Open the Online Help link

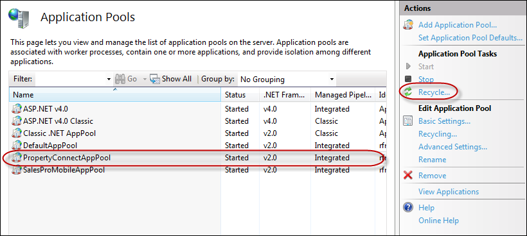coord(438,221)
